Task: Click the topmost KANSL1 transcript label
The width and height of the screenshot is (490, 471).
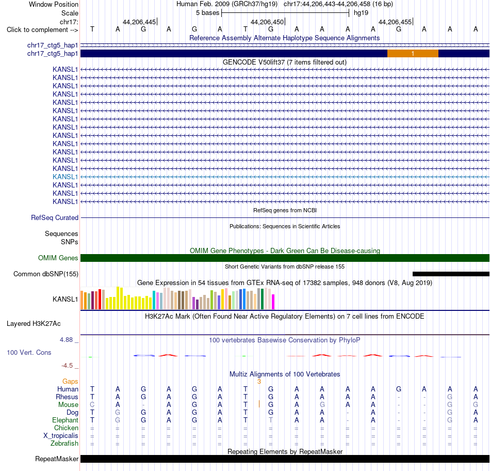Action: [65, 70]
